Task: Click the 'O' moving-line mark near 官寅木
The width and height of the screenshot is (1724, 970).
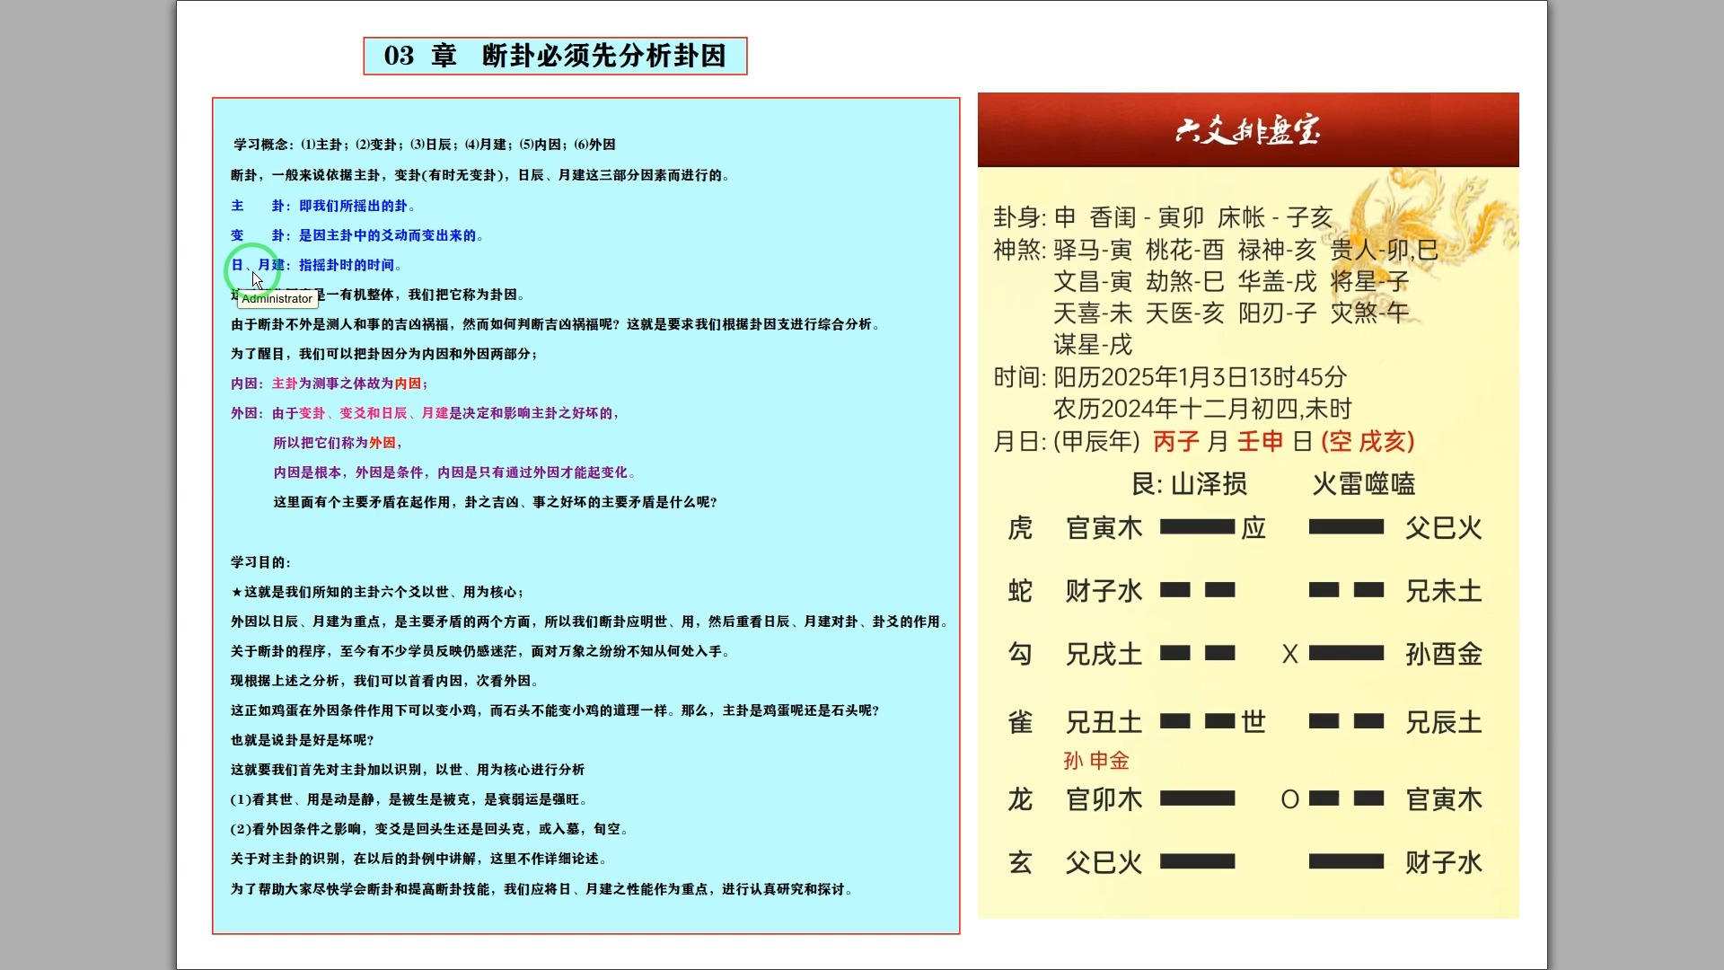Action: point(1290,799)
